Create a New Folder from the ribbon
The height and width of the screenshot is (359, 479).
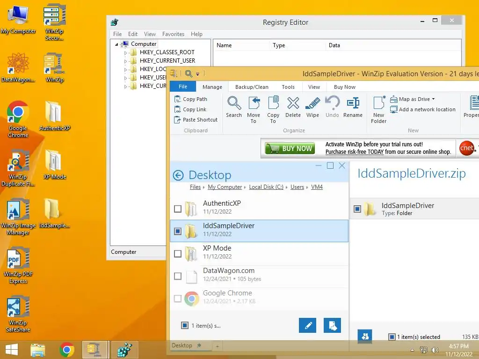[x=379, y=110]
